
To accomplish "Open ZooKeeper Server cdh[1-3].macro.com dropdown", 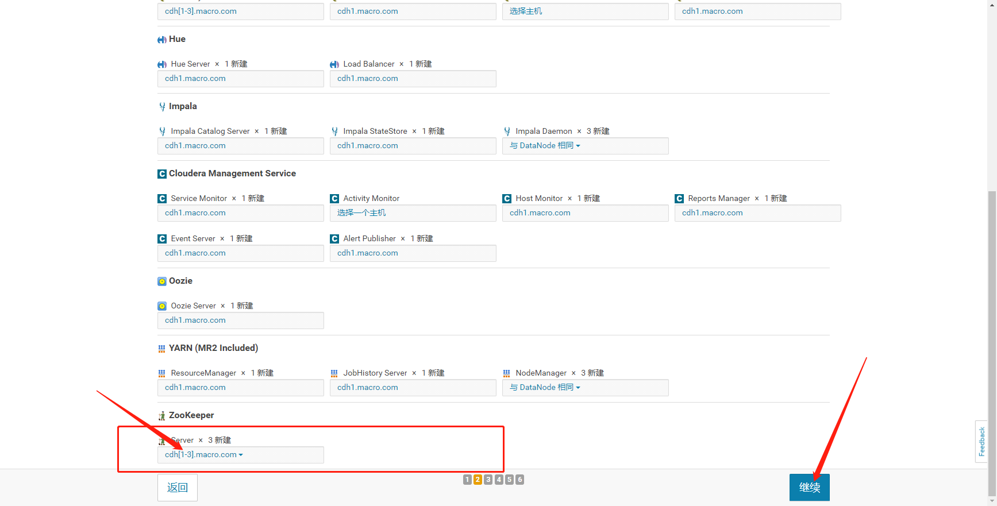I will click(x=240, y=455).
